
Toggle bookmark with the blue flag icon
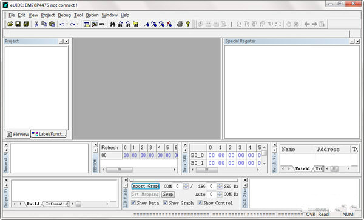coord(146,24)
